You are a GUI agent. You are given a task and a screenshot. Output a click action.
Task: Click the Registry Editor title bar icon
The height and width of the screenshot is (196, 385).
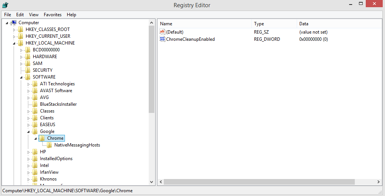(x=5, y=5)
